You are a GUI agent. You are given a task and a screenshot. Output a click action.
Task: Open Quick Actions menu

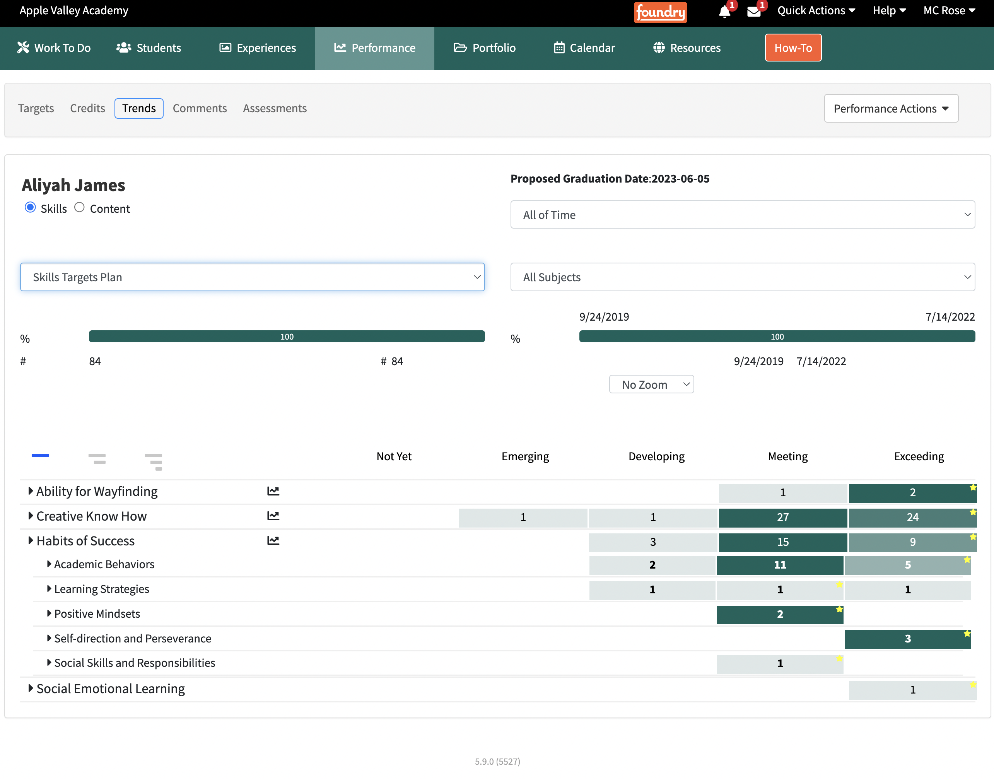click(816, 10)
